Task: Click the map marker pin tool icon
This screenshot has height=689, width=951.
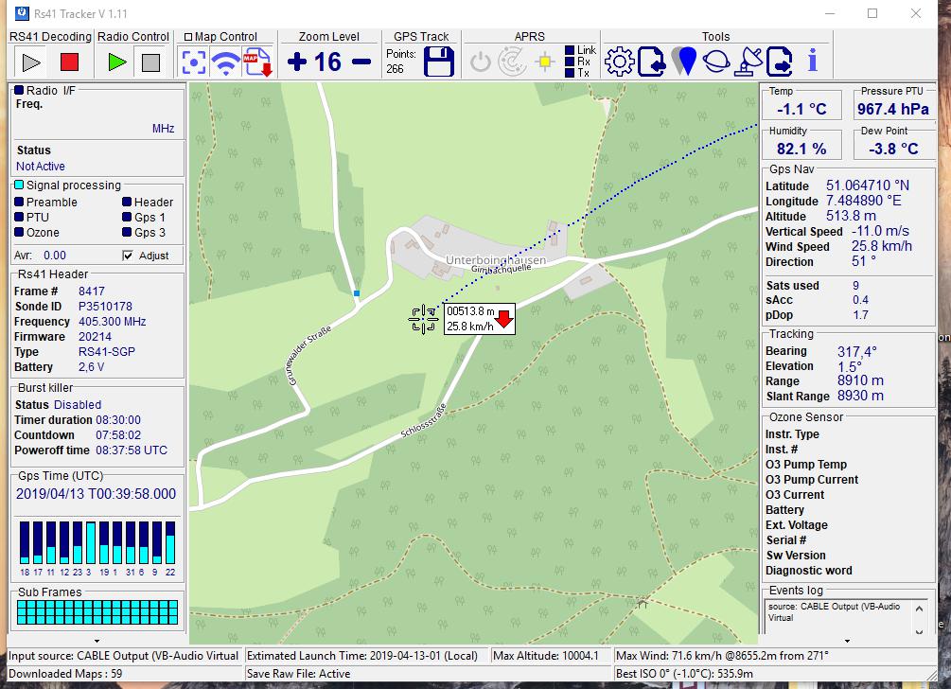Action: [x=686, y=62]
